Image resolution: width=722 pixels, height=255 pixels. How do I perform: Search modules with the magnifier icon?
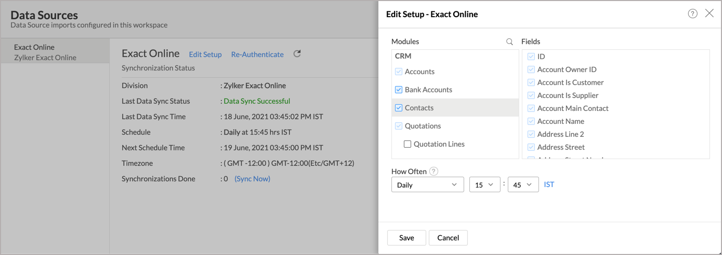pyautogui.click(x=509, y=42)
